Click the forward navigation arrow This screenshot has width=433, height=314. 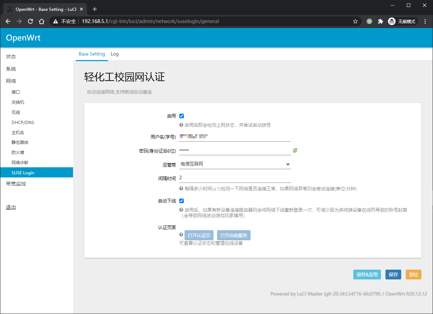click(19, 21)
